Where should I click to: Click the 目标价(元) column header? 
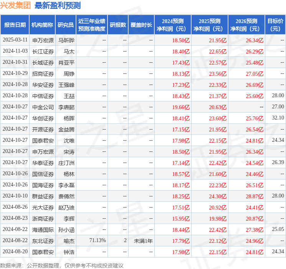click(x=275, y=25)
